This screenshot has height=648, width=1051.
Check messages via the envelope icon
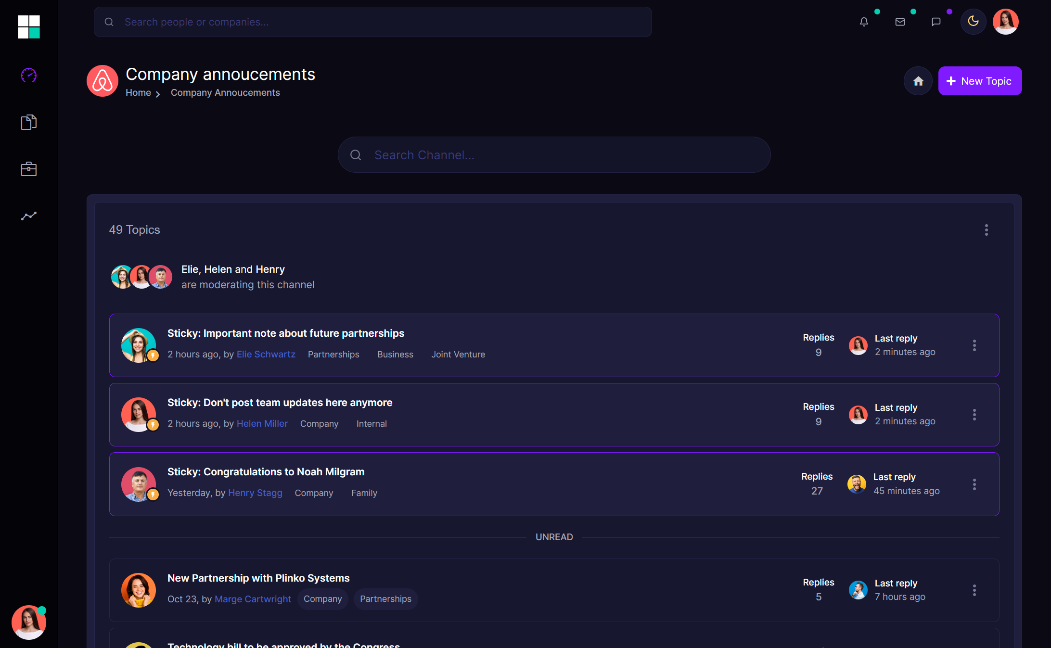tap(900, 22)
